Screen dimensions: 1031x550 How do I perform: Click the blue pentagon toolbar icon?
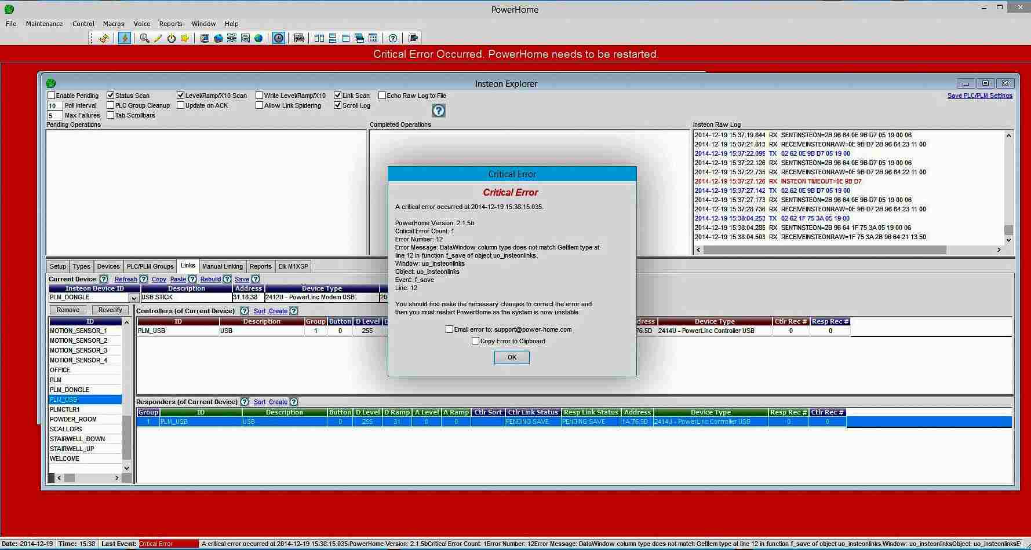[218, 38]
